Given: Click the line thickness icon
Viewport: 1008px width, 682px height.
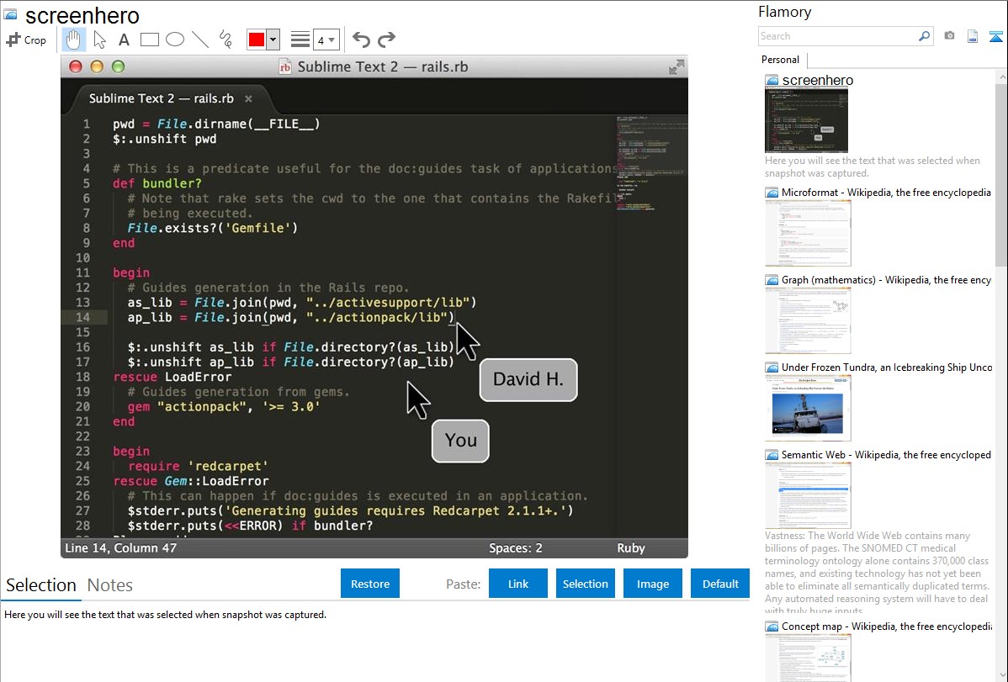Looking at the screenshot, I should [300, 40].
